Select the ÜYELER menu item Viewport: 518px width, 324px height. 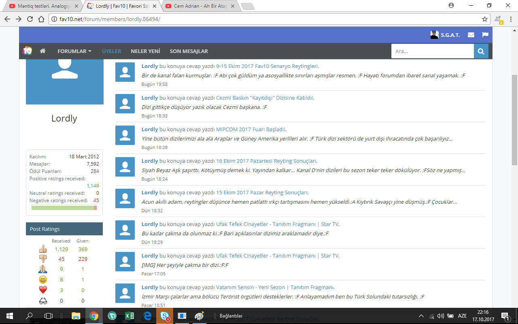[111, 51]
